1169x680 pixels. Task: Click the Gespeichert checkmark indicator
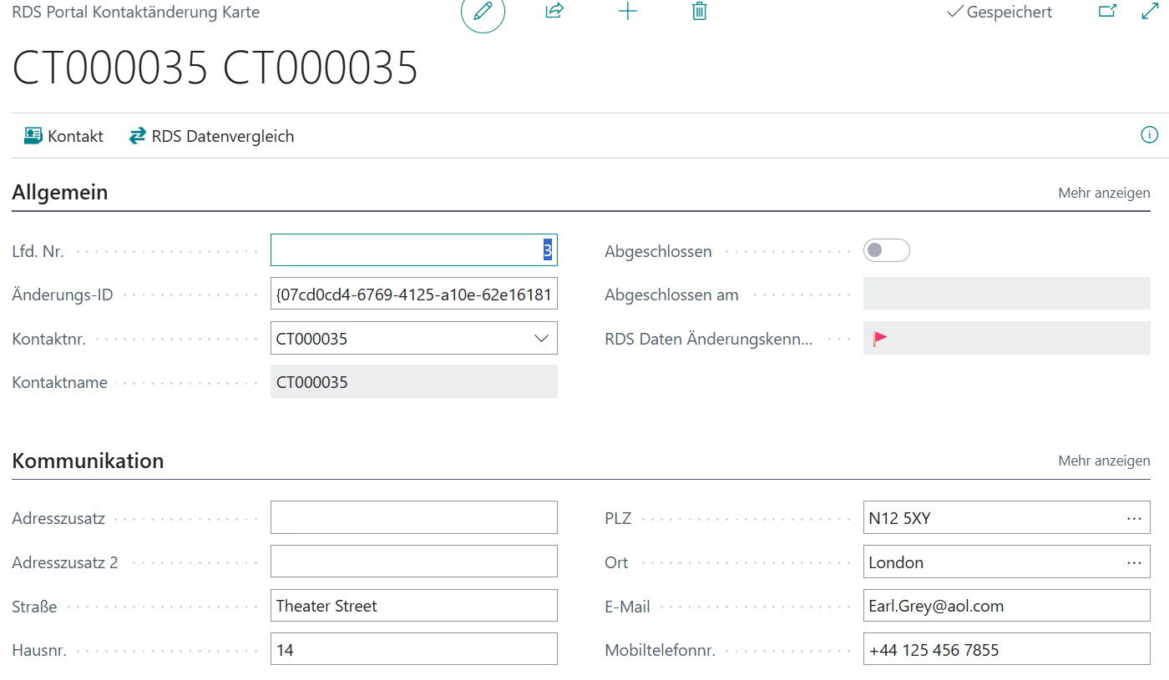(999, 13)
